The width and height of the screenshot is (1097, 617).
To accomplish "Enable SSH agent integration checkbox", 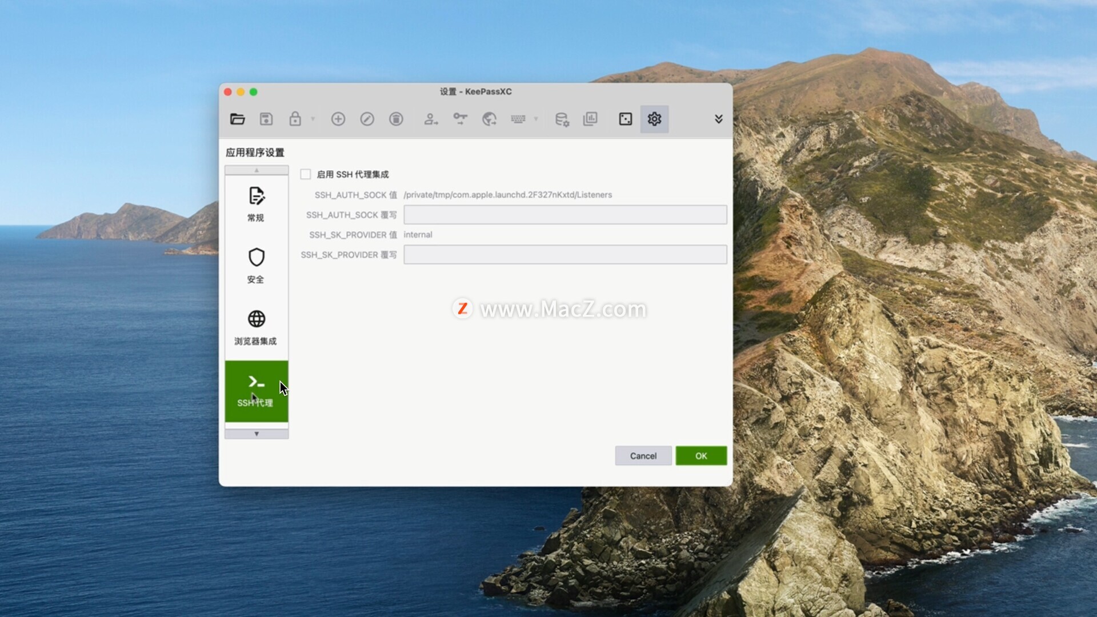I will [306, 174].
